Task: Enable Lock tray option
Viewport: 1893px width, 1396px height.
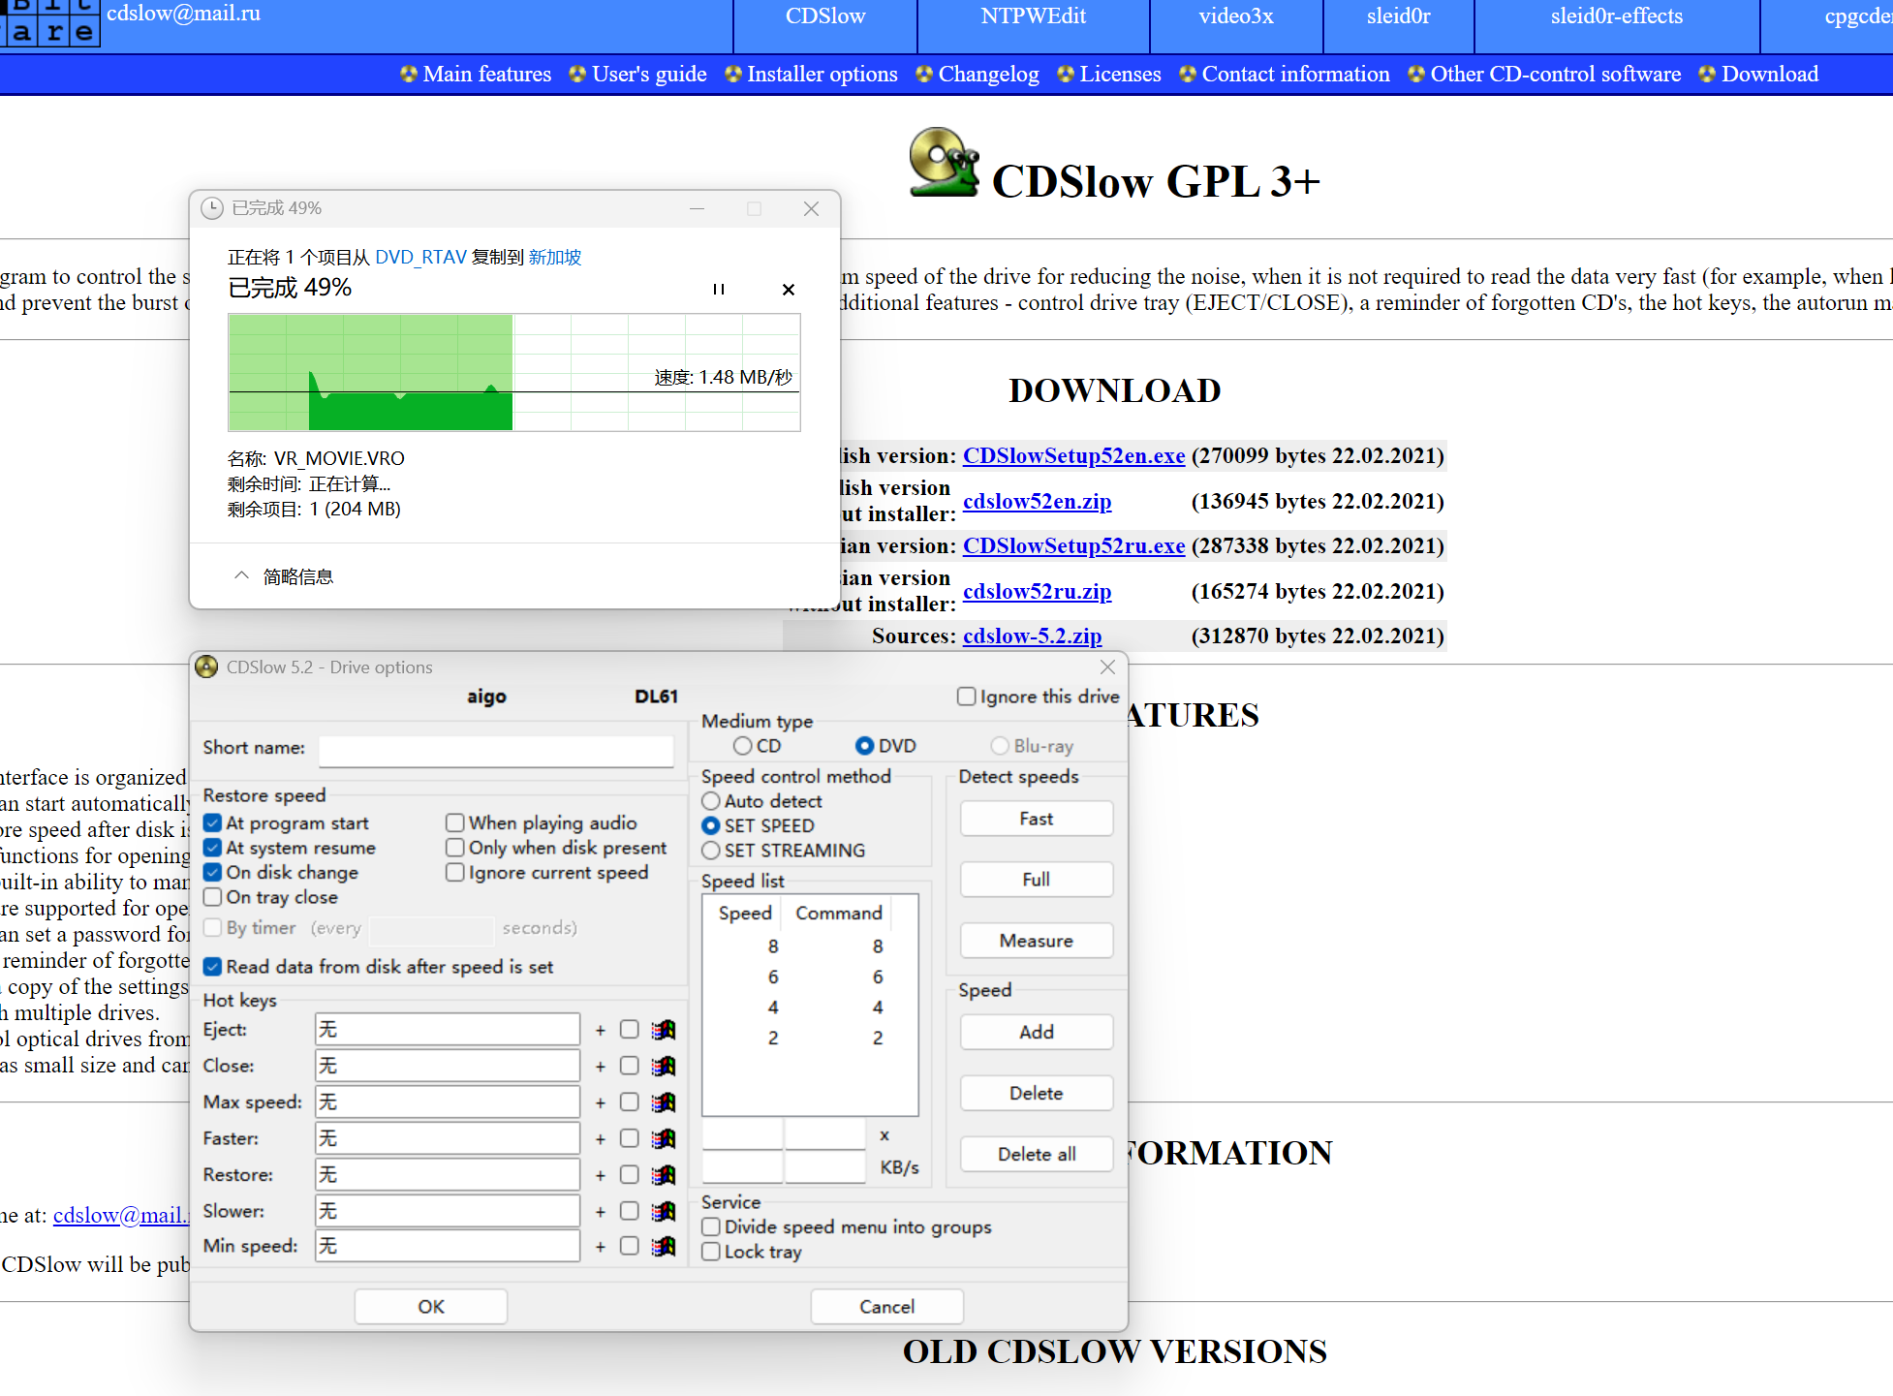Action: coord(711,1252)
